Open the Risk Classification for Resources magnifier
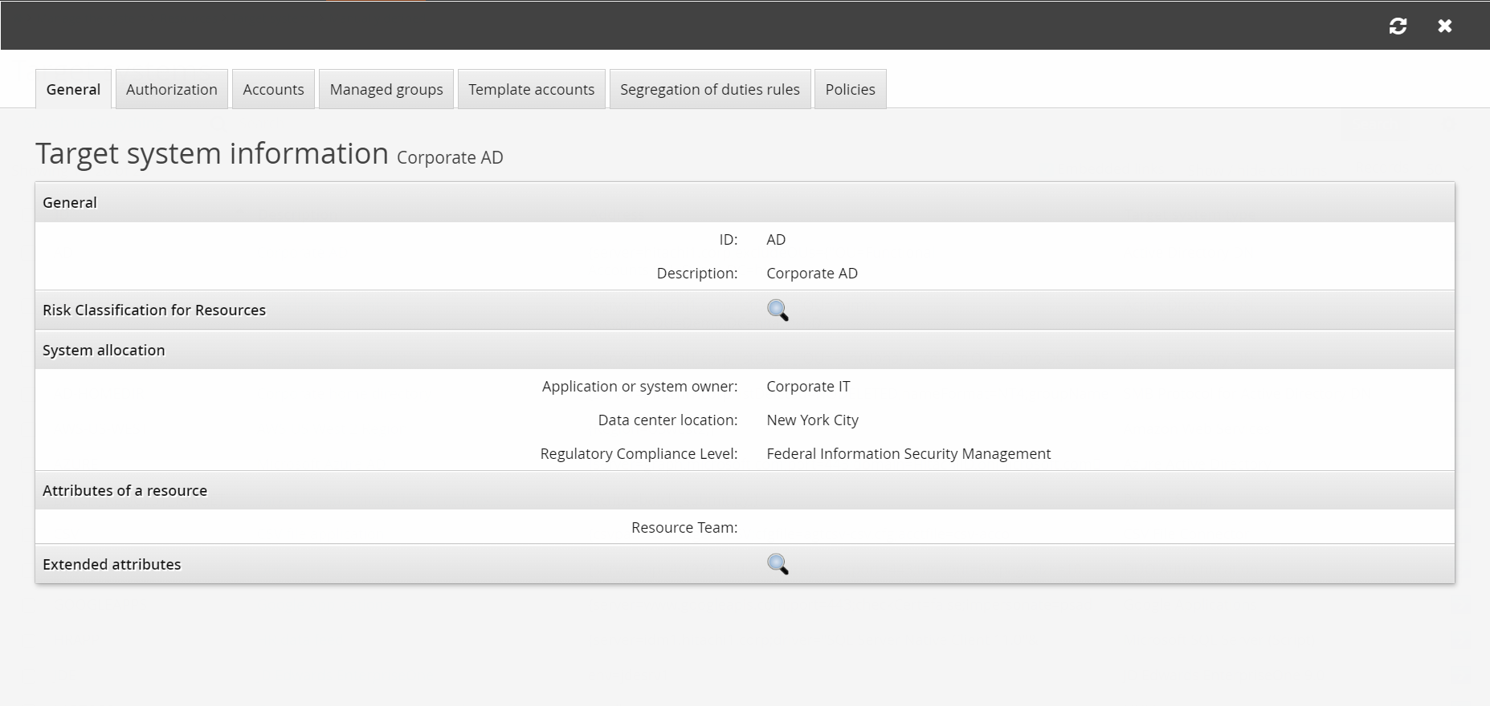The width and height of the screenshot is (1490, 706). pos(777,310)
